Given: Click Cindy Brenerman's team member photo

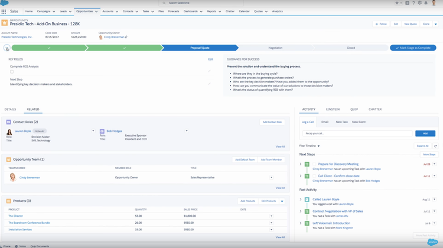Looking at the screenshot, I should (x=12, y=177).
